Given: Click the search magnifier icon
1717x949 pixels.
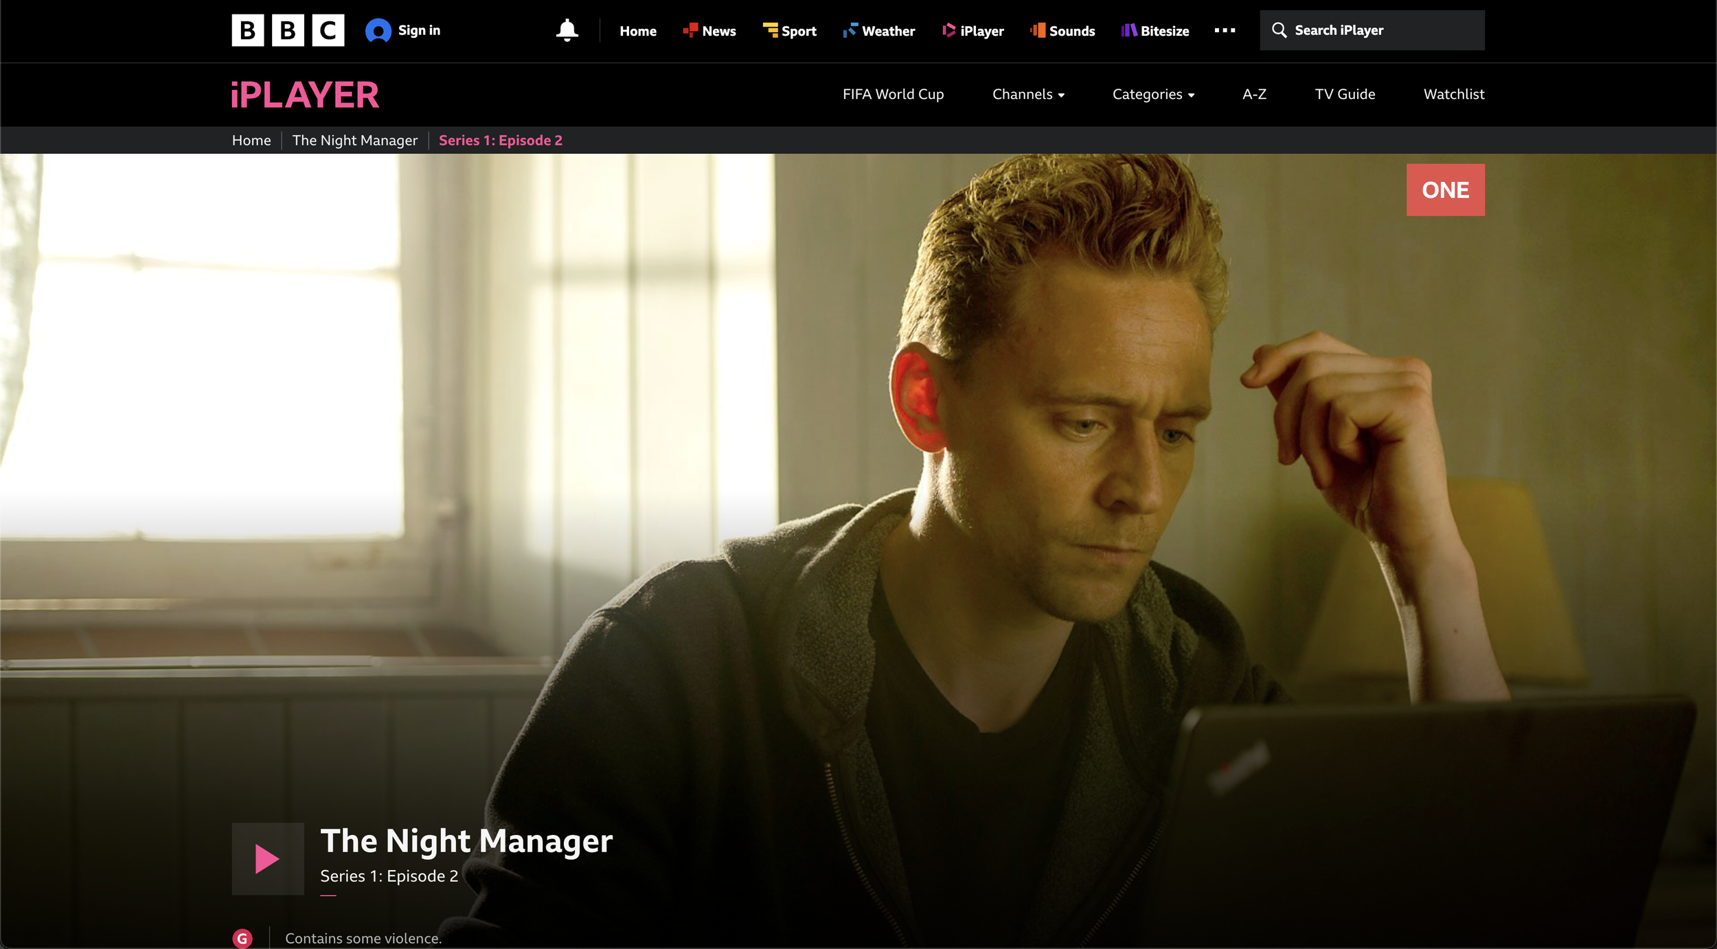Looking at the screenshot, I should click(1279, 30).
